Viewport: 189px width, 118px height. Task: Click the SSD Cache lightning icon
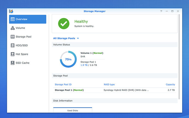pyautogui.click(x=13, y=63)
